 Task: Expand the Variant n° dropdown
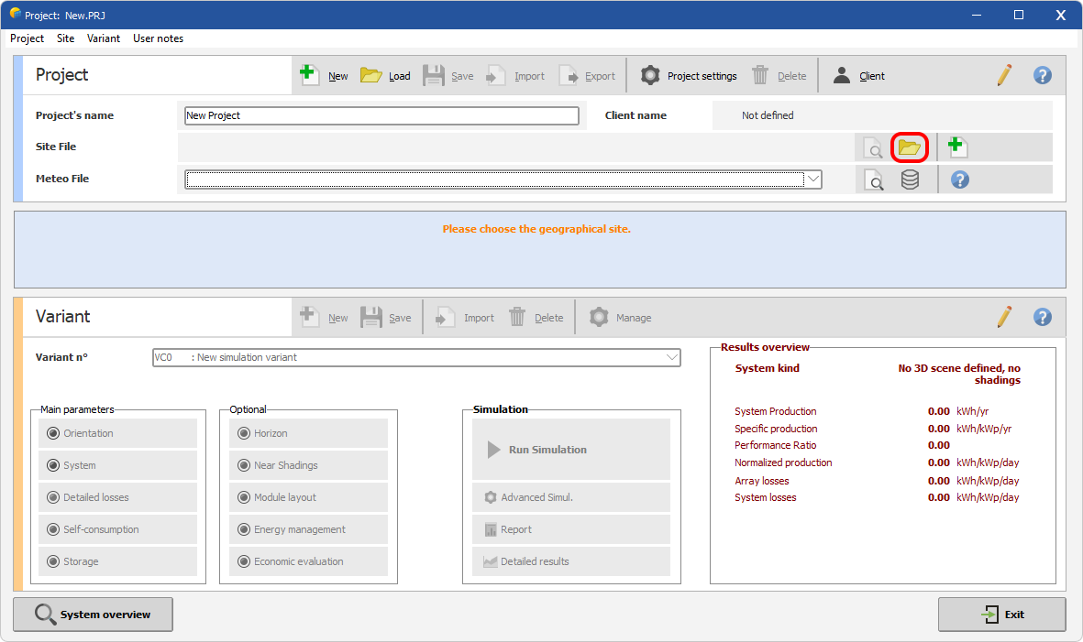pyautogui.click(x=671, y=357)
